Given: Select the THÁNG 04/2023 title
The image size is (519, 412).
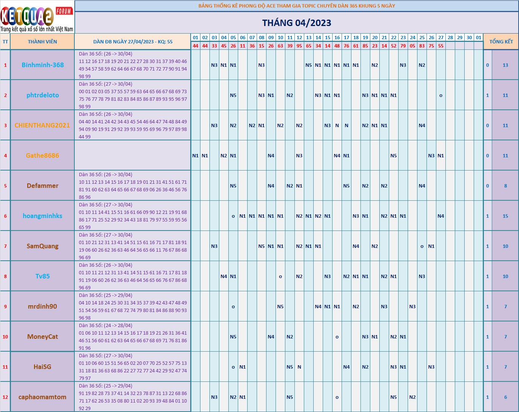Looking at the screenshot, I should [x=297, y=23].
